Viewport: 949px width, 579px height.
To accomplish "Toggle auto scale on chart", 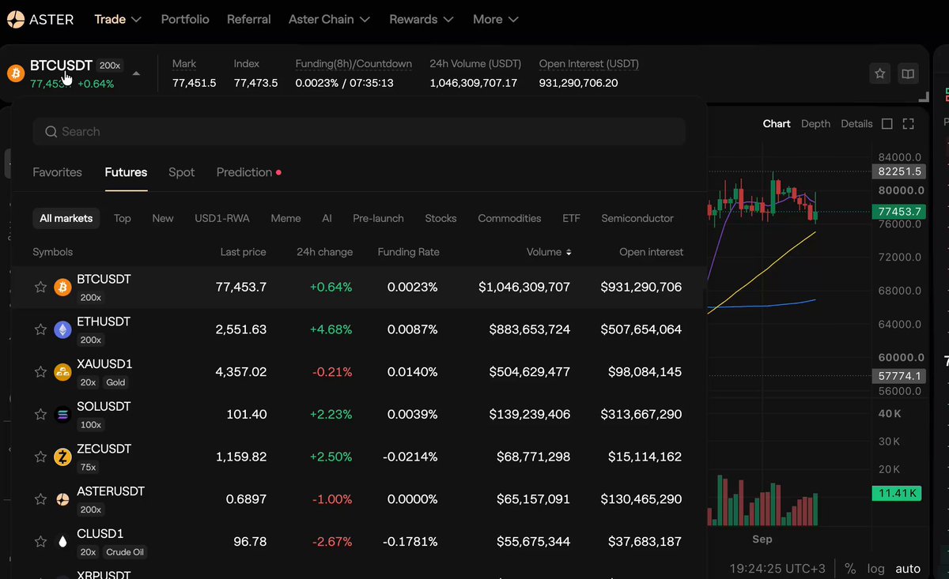I will tap(908, 569).
